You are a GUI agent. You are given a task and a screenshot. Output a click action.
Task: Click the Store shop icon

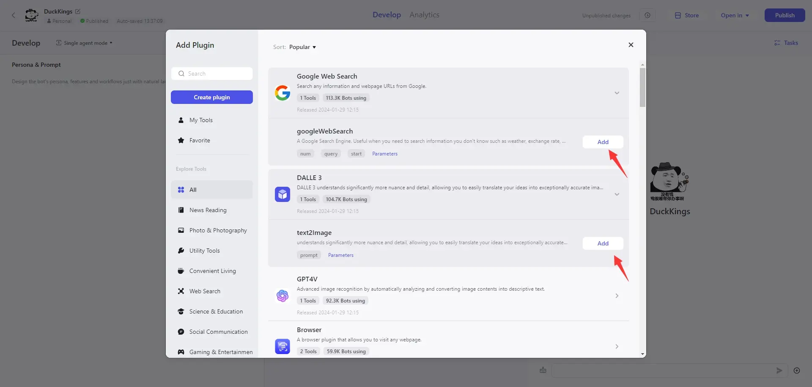coord(678,15)
